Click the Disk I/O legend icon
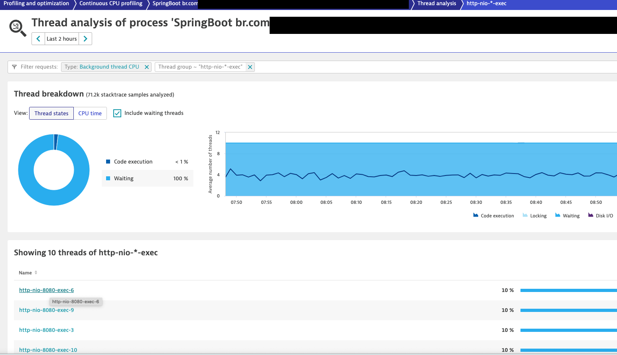Viewport: 617px width, 355px height. (x=589, y=215)
